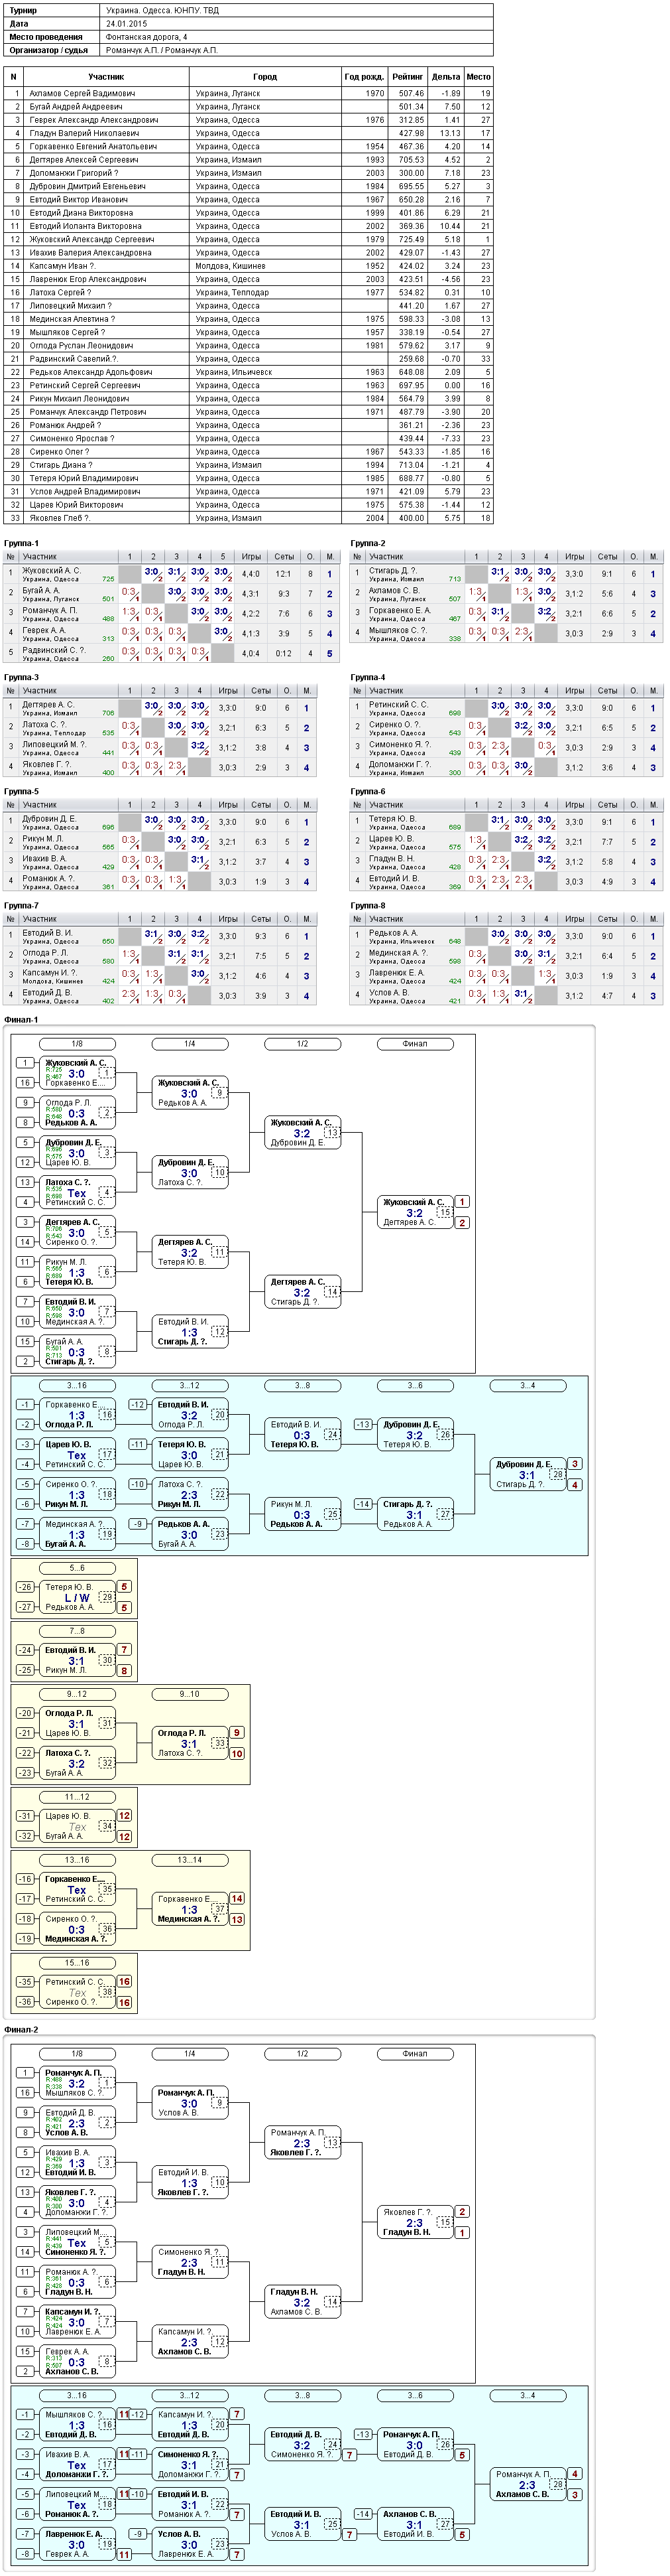Viewport: 670px width, 2576px height.
Task: Select participant row 'Лавренюк Егор Александрович'
Action: tap(249, 279)
